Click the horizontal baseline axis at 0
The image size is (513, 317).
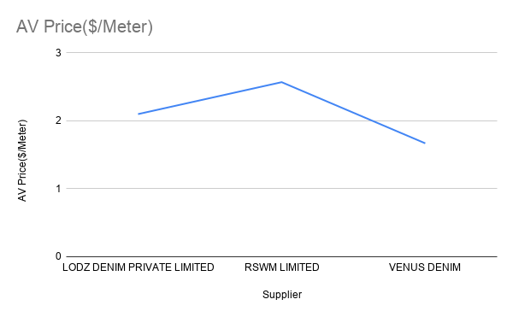click(281, 256)
